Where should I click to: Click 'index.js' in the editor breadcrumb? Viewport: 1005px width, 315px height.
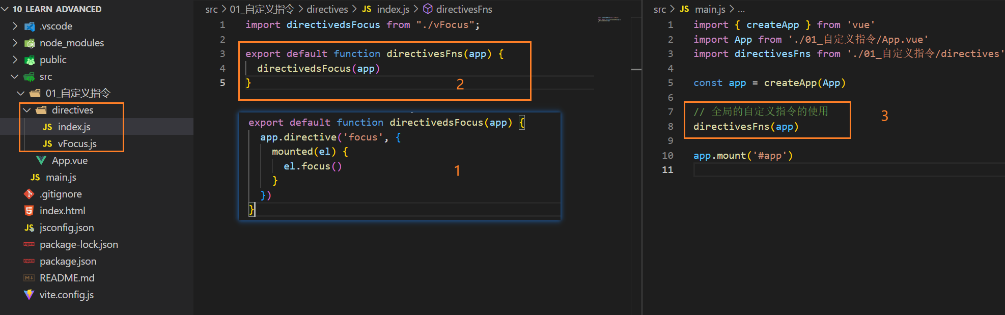[393, 9]
